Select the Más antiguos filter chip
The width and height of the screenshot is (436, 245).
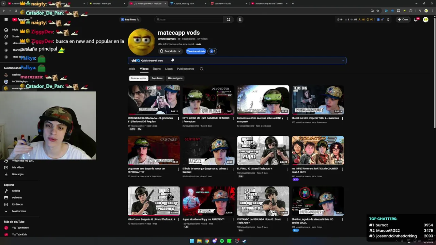[175, 78]
